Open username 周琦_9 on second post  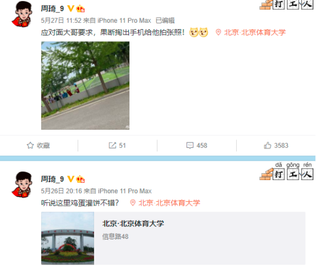52,179
